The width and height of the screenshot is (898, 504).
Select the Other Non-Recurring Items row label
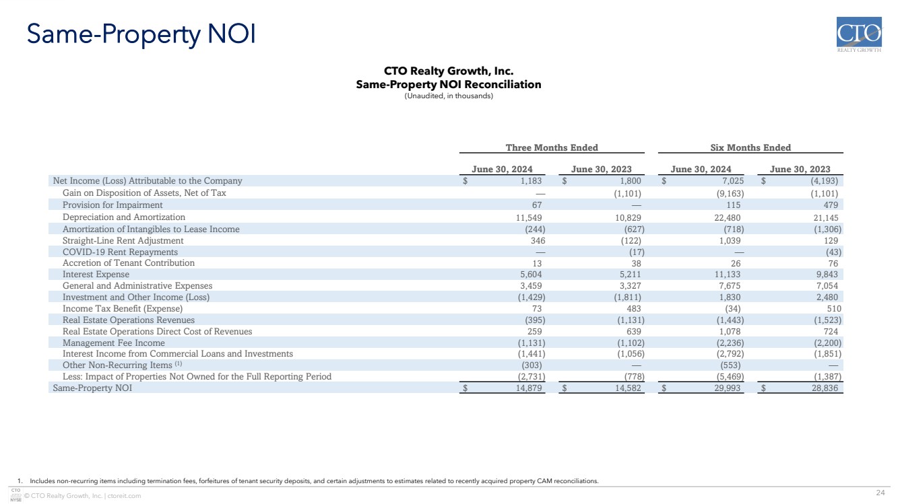point(117,365)
